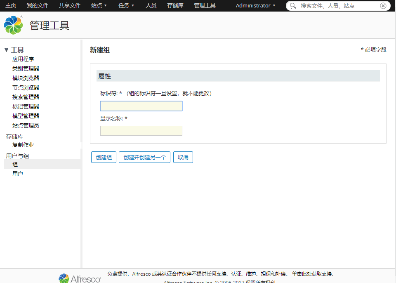Clear the search field using the X icon

pyautogui.click(x=383, y=6)
